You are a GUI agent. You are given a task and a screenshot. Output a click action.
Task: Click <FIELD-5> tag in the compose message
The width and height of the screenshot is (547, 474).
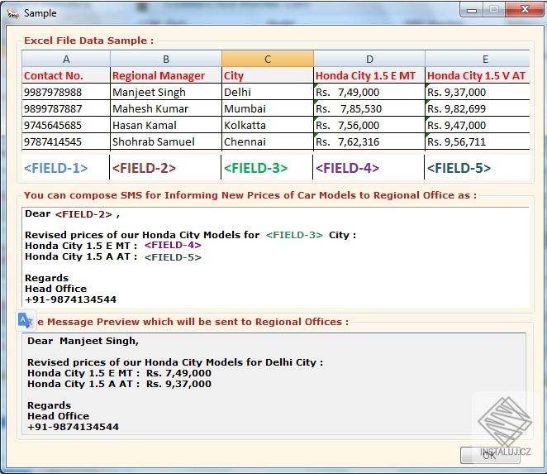tap(173, 257)
